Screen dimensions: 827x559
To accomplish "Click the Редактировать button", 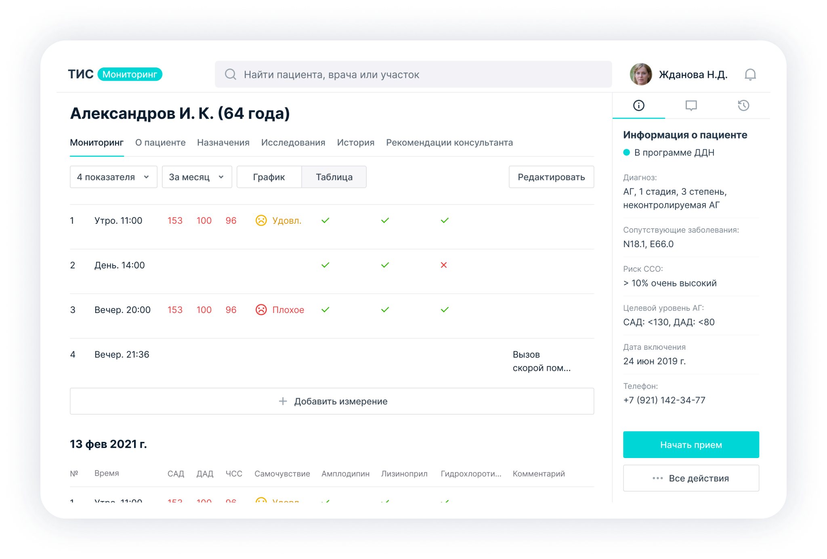I will pos(551,177).
